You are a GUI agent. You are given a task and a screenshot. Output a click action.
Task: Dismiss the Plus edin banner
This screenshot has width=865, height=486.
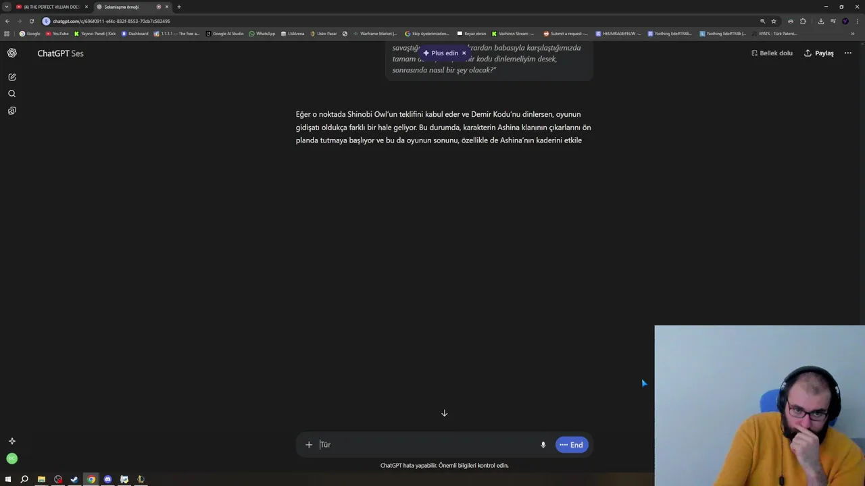[x=464, y=53]
